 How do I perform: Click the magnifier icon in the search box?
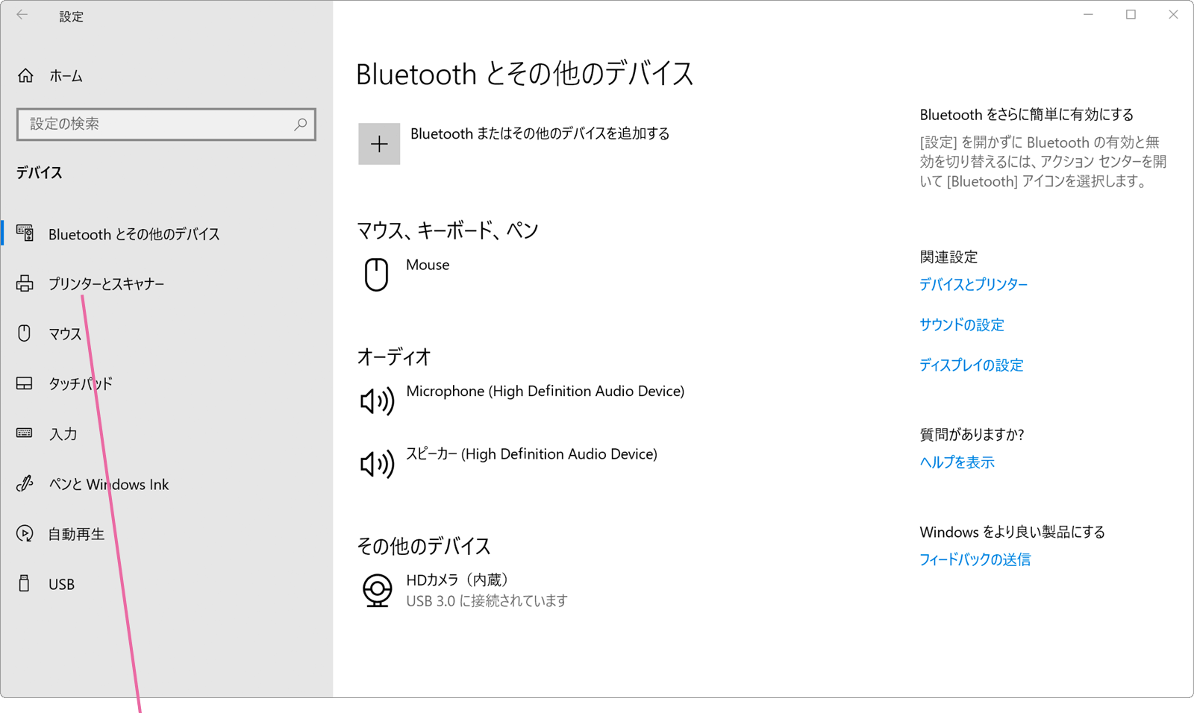point(300,125)
